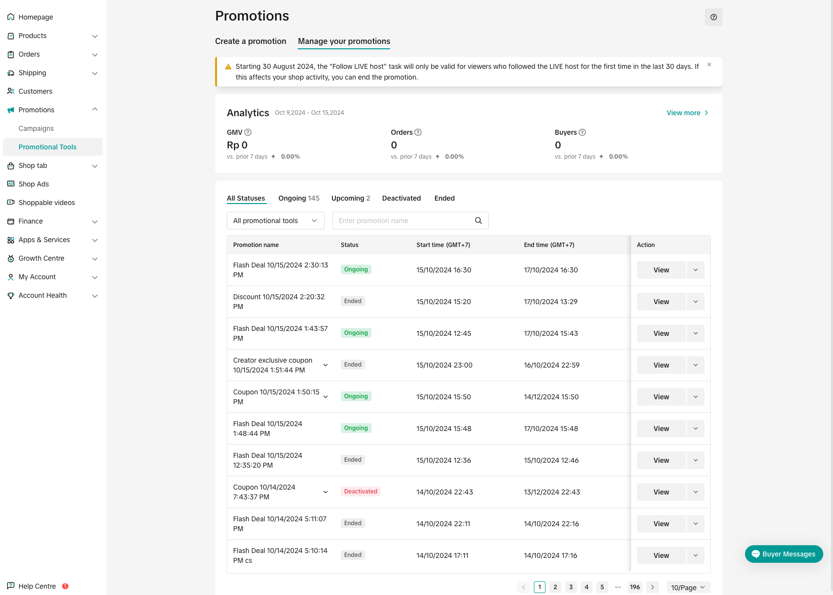The image size is (833, 595).
Task: Open Shoppable videos in the sidebar
Action: (46, 203)
